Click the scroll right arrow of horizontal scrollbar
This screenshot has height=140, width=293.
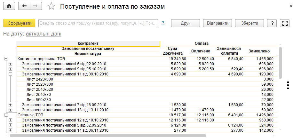pos(274,136)
